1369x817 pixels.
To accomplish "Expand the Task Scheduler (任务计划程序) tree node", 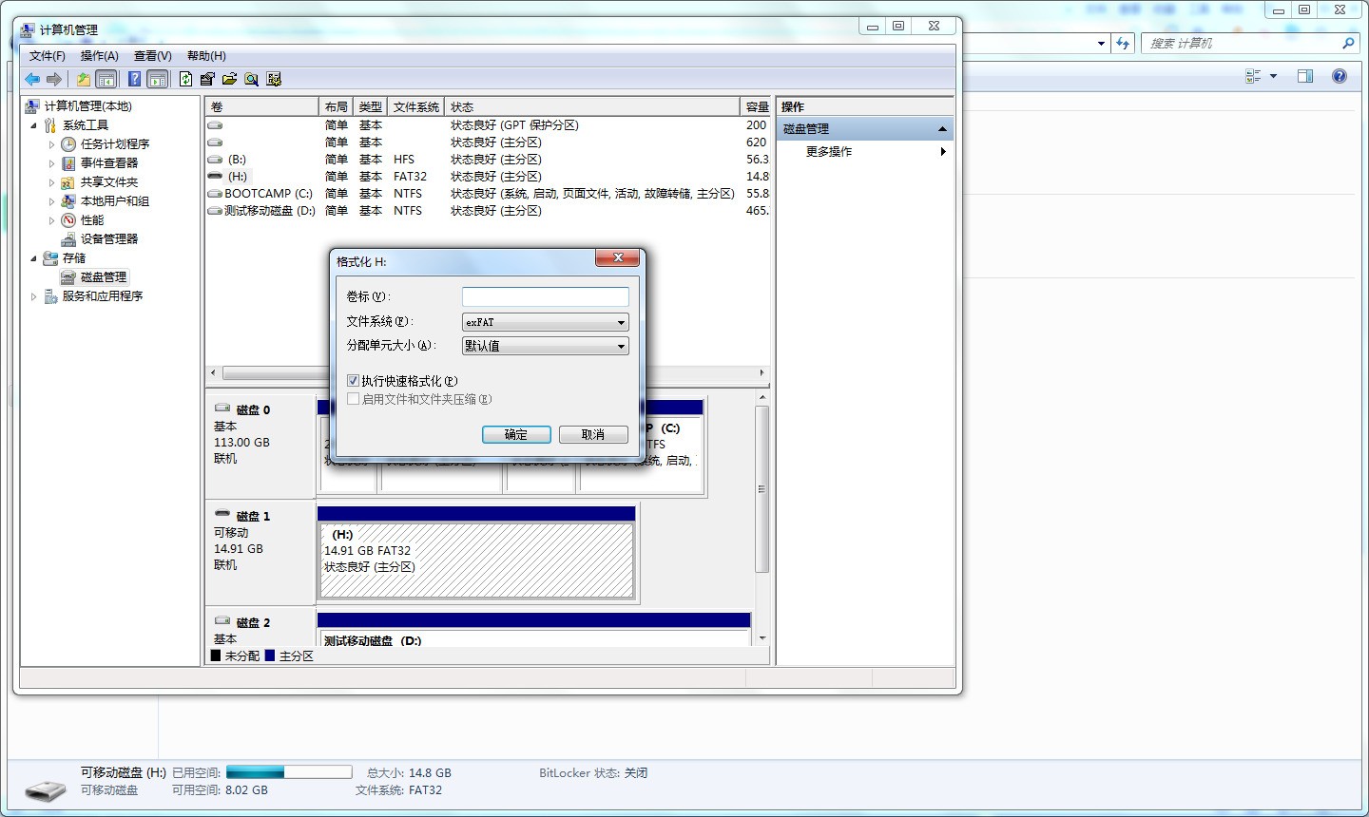I will [52, 144].
